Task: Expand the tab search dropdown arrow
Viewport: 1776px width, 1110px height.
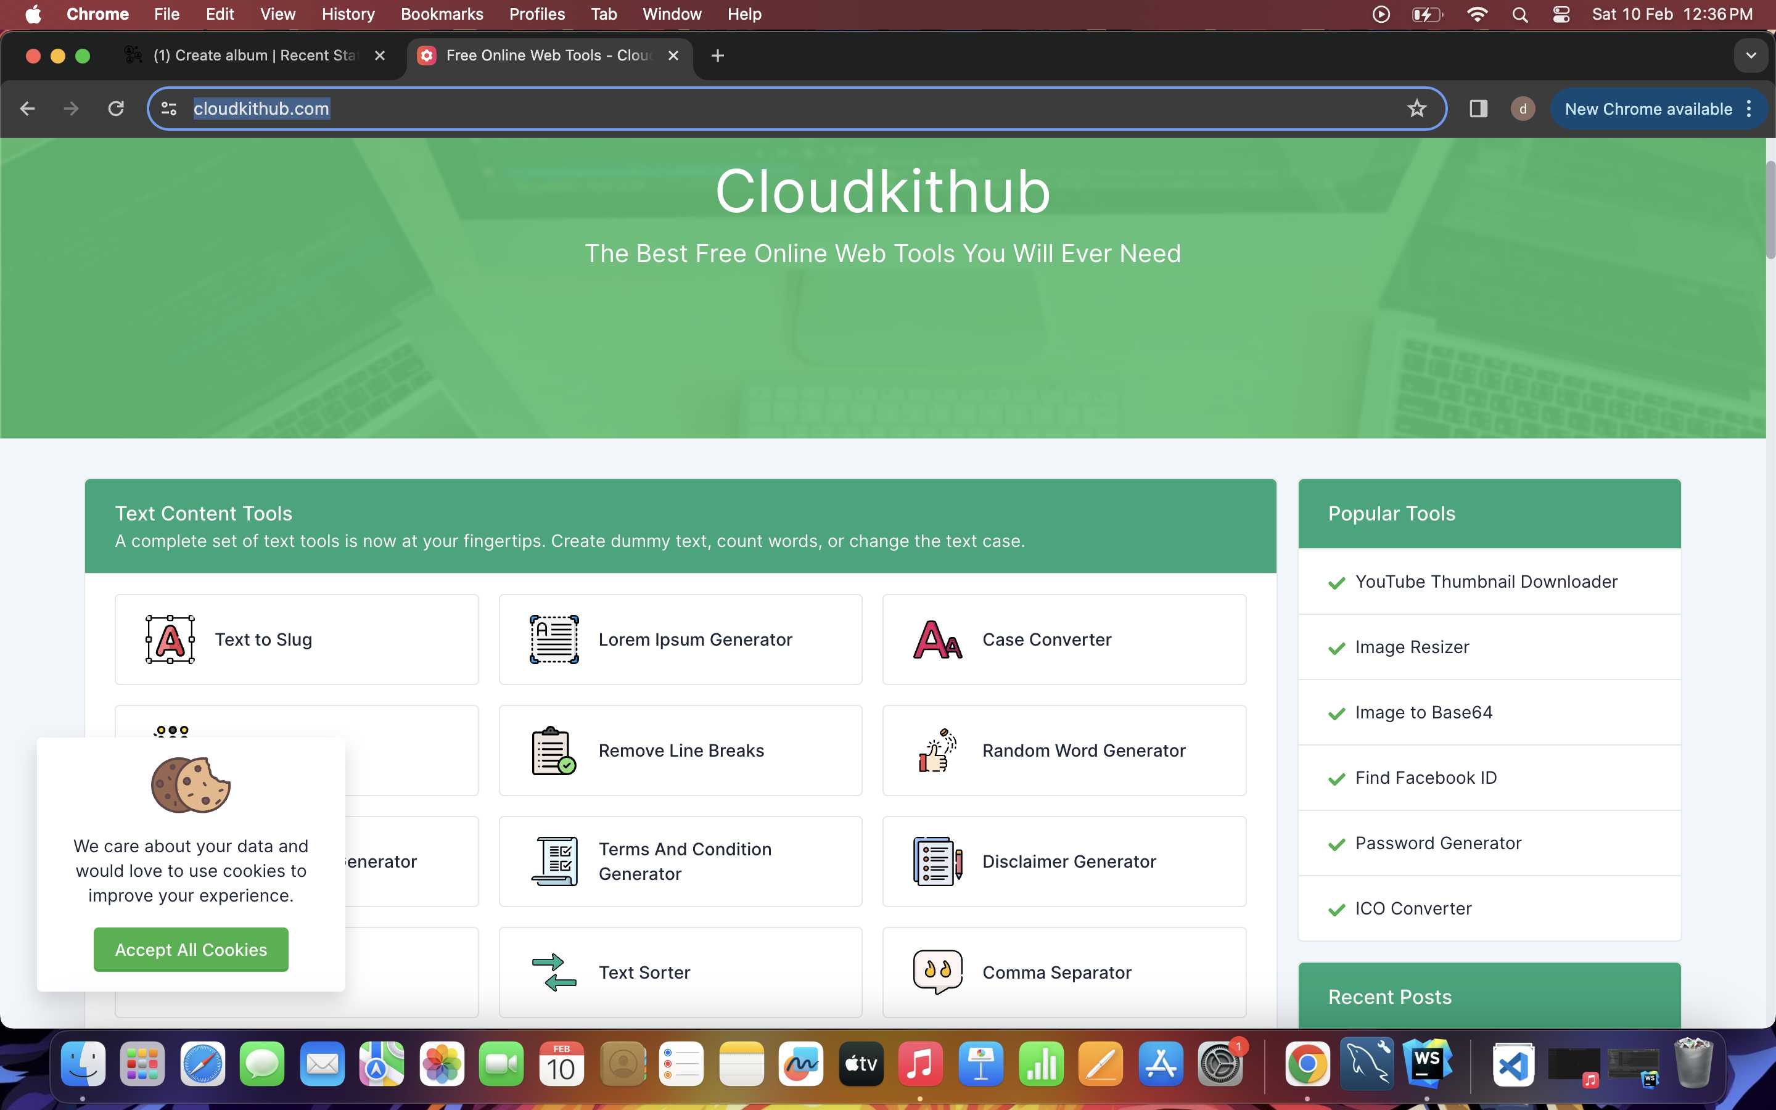Action: click(1751, 55)
